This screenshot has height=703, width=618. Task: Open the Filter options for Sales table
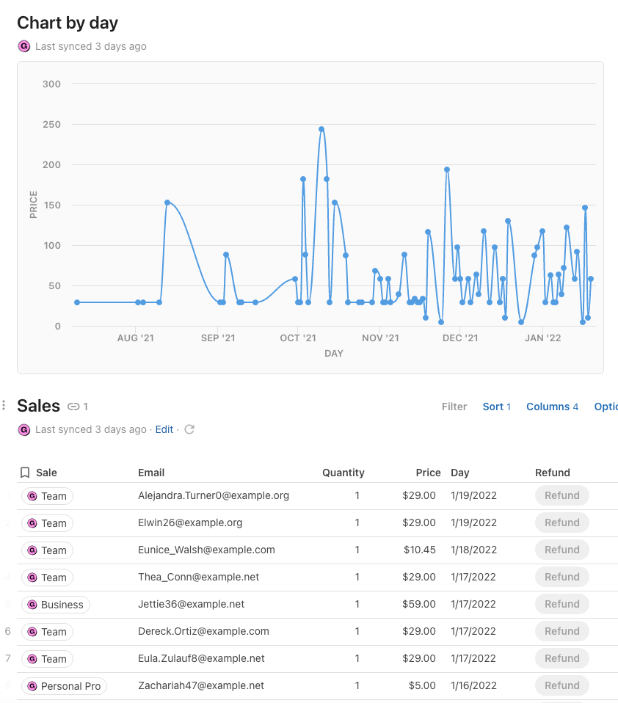coord(454,407)
